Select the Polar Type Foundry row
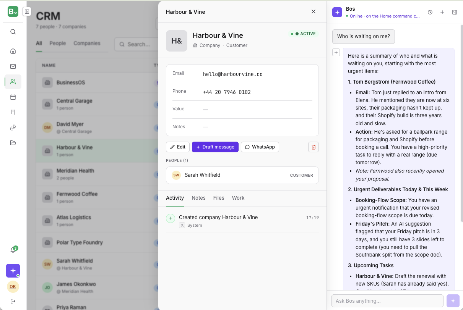463x310 pixels. [x=97, y=242]
